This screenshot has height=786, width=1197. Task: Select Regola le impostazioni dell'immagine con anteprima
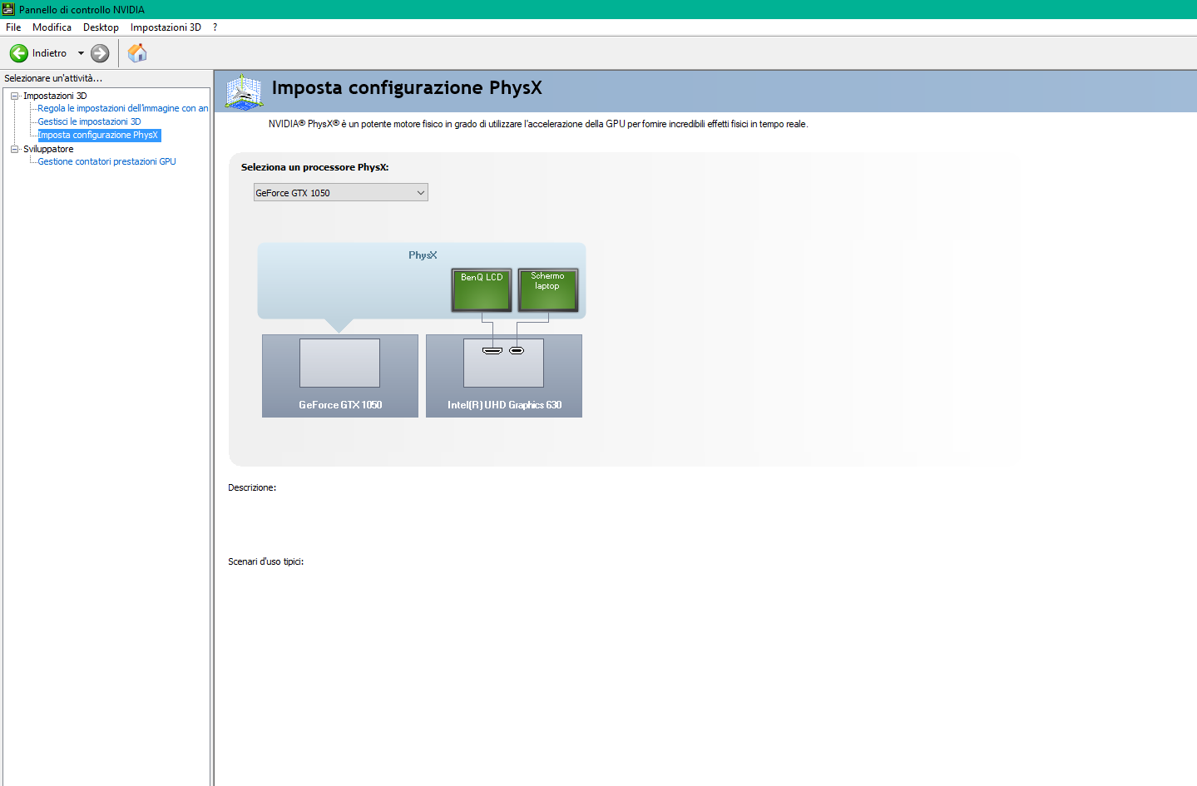123,108
